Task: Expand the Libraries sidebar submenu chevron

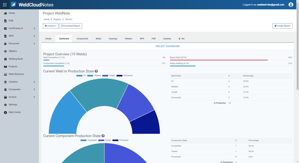Action: (x=34, y=82)
